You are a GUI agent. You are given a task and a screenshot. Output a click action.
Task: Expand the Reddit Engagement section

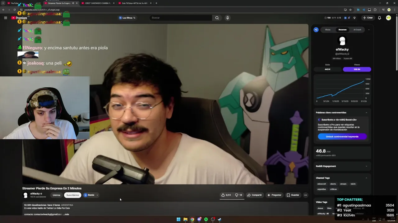point(366,166)
